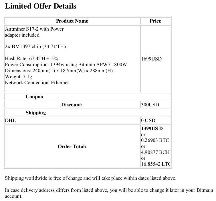Click the 4.90877 BCH total amount
Viewport: 216px width, 201px height.
tap(155, 153)
